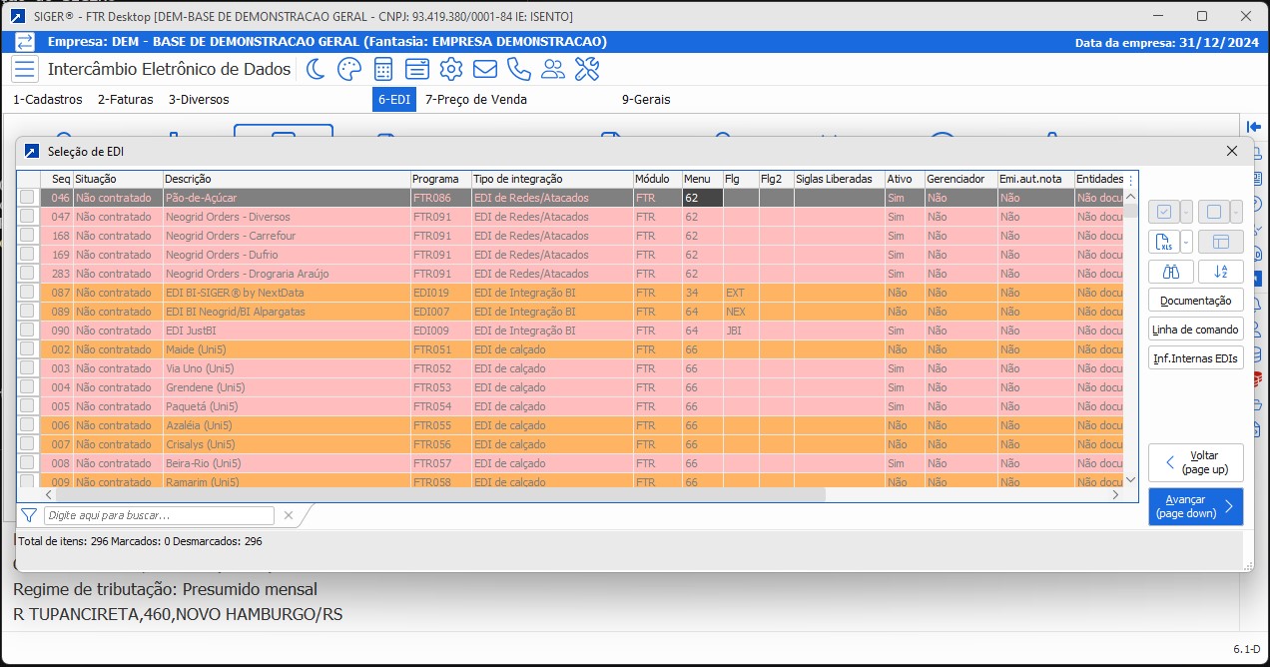Open the hamburger main menu
This screenshot has height=667, width=1270.
pos(25,69)
